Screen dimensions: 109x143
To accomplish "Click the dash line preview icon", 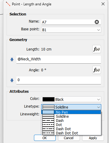I will [x=48, y=121].
